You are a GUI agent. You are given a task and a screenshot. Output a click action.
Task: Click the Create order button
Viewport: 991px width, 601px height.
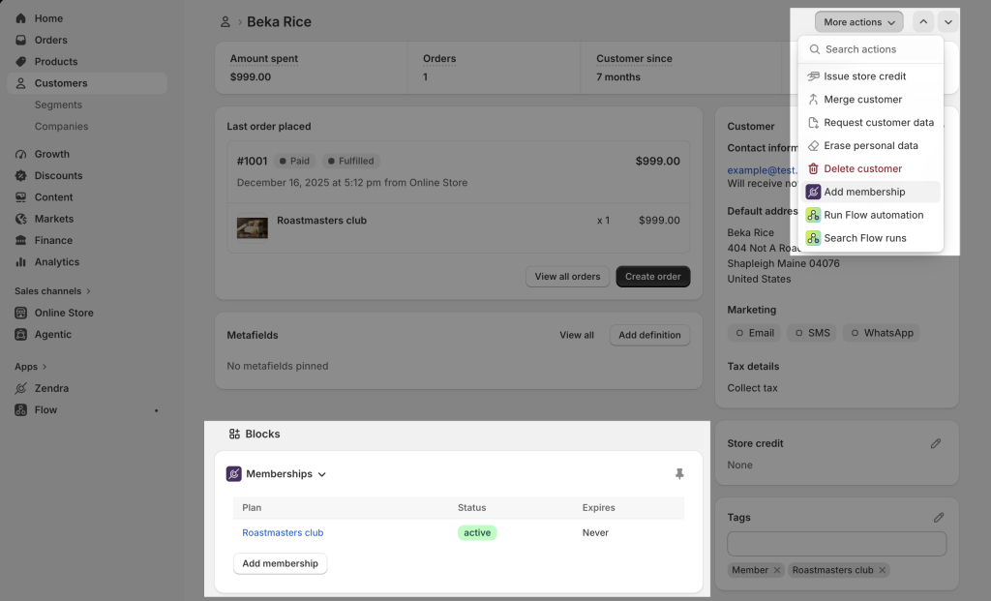pyautogui.click(x=653, y=276)
